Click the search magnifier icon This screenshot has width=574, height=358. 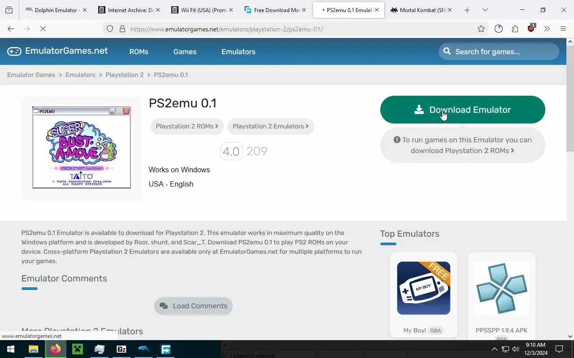pyautogui.click(x=447, y=51)
